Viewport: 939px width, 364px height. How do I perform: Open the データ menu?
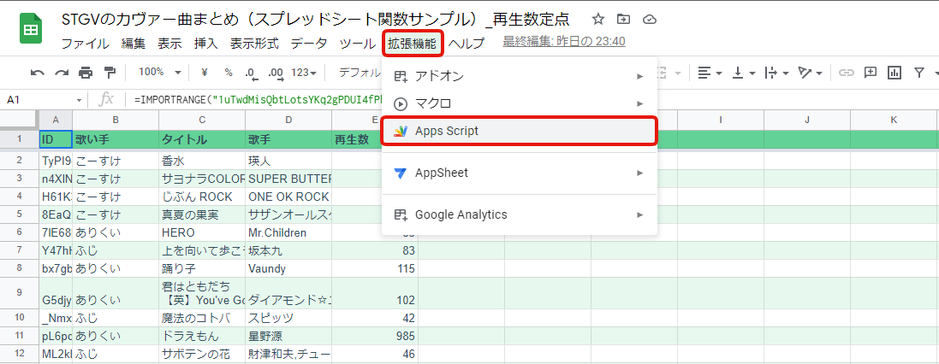click(x=308, y=43)
